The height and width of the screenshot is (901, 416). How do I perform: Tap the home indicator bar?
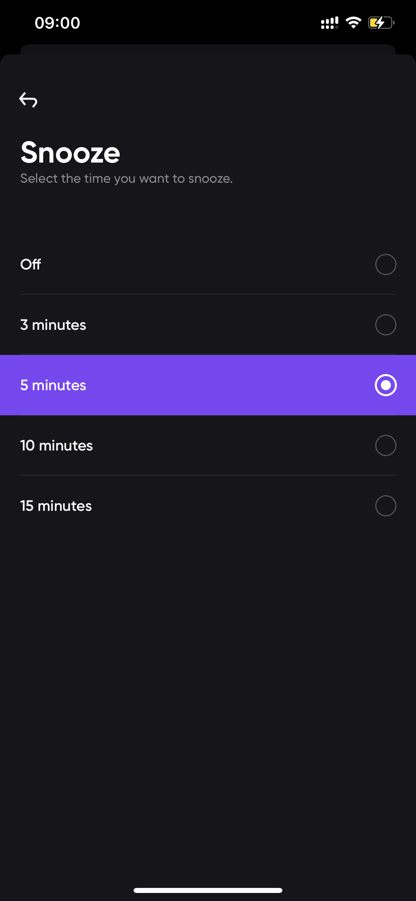(x=208, y=890)
